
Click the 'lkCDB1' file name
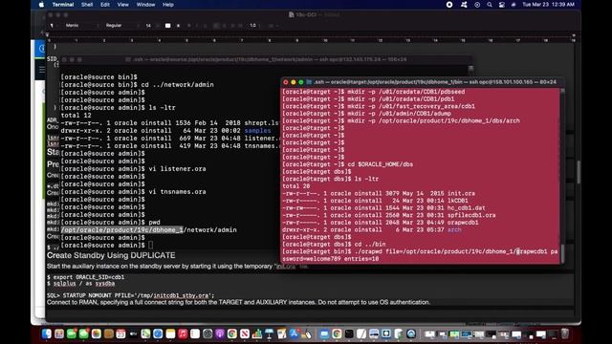[x=457, y=201]
